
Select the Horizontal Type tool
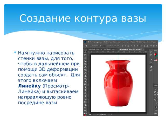tap(85, 96)
